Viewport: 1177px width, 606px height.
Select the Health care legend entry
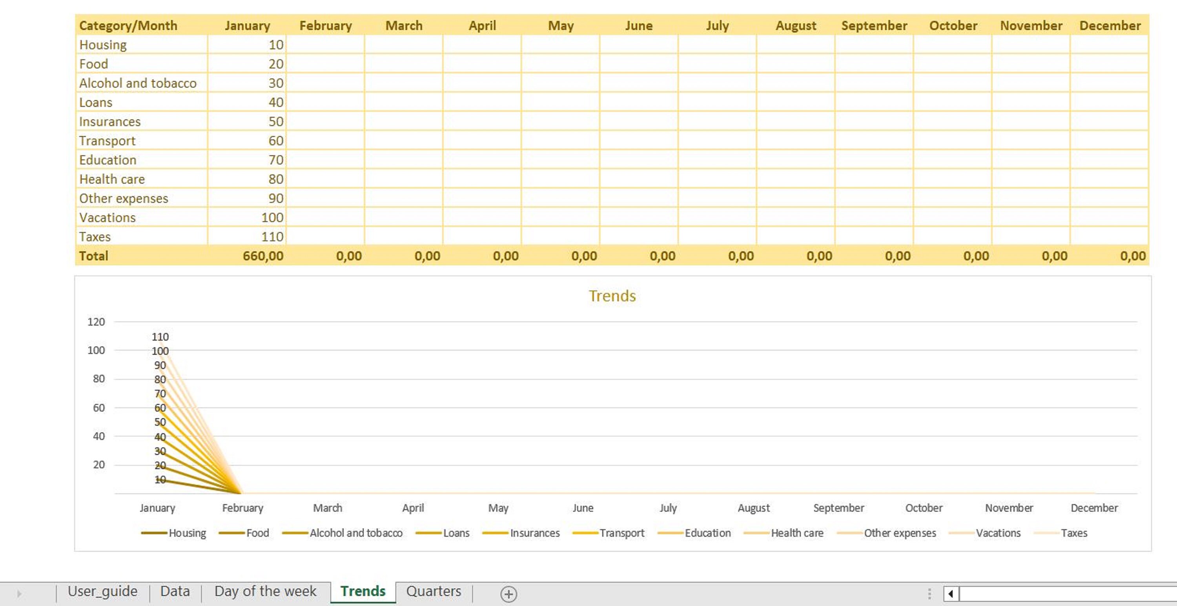coord(797,533)
